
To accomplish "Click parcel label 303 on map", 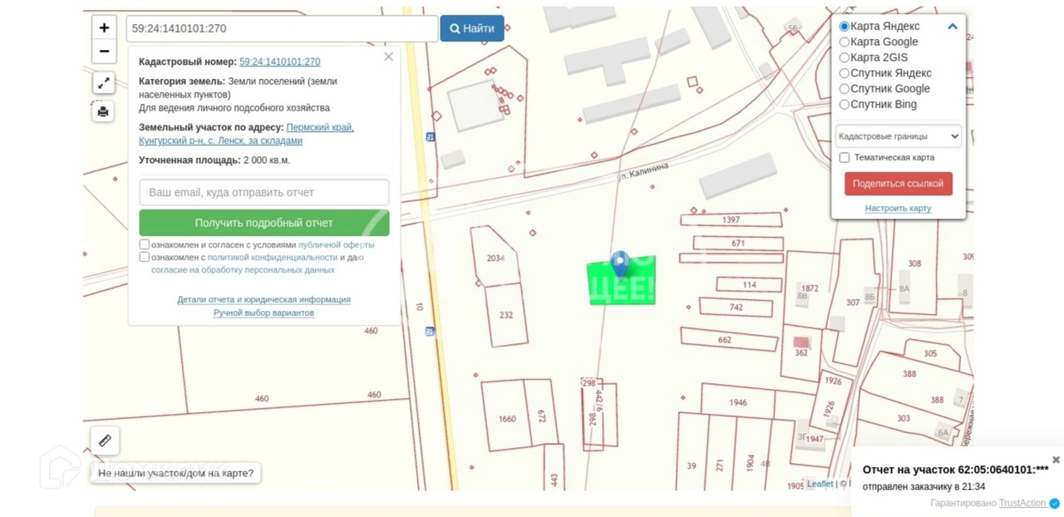I will (904, 418).
